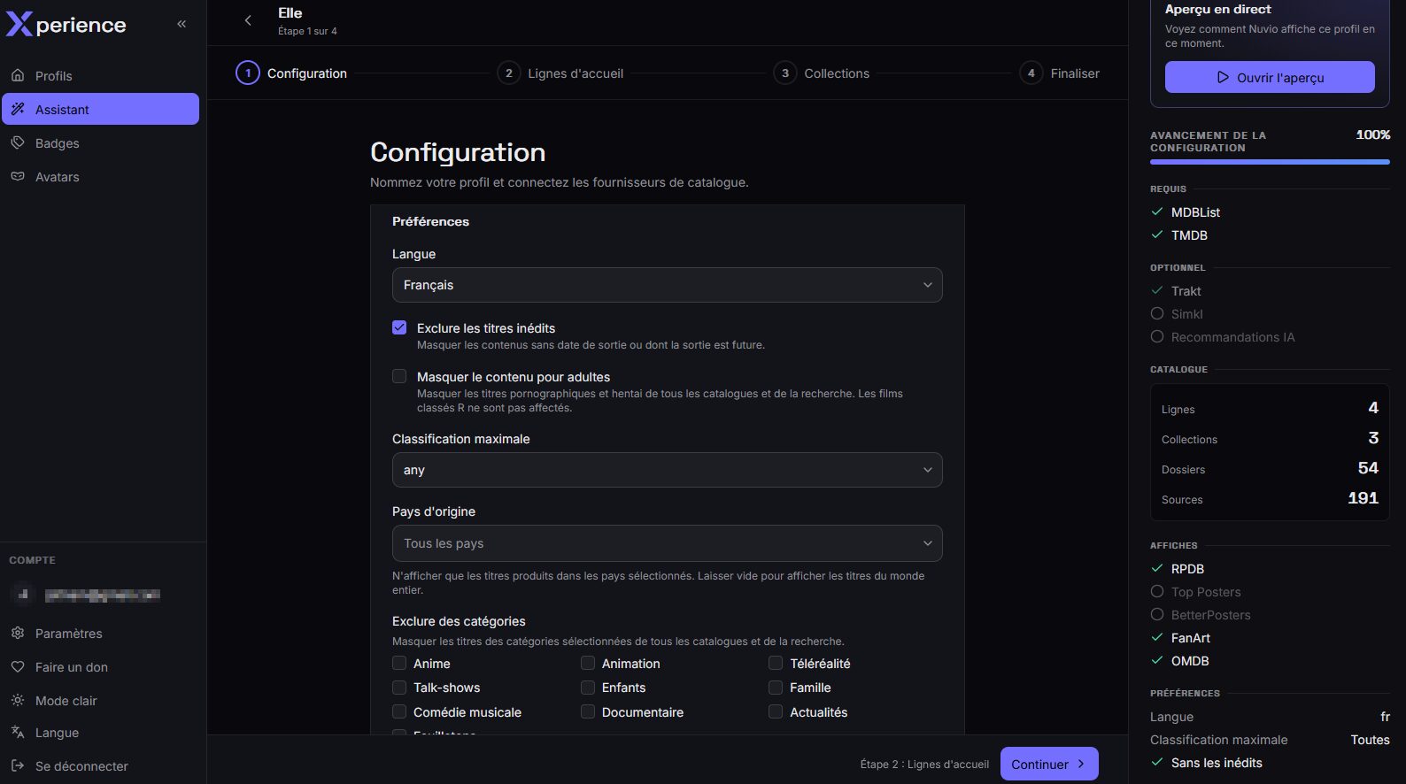
Task: Check the Talk-shows category exclusion
Action: [399, 687]
